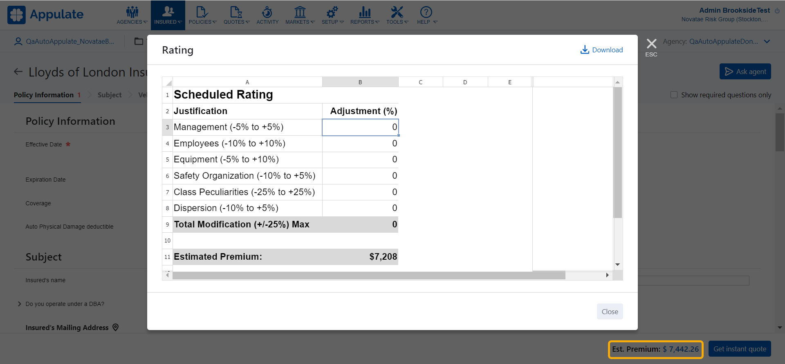Open the Agencies menu icon
Image resolution: width=785 pixels, height=364 pixels.
pyautogui.click(x=132, y=12)
